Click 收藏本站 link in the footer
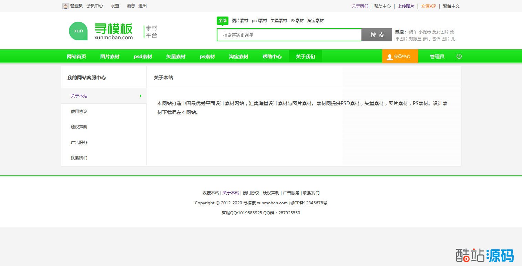Viewport: 522px width, 266px height. (211, 193)
